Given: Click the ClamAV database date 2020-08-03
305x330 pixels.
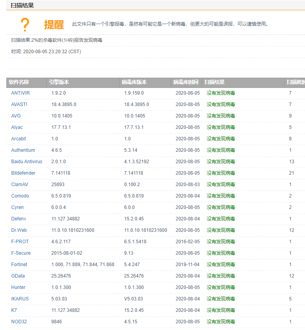Looking at the screenshot, I should pos(188,185).
